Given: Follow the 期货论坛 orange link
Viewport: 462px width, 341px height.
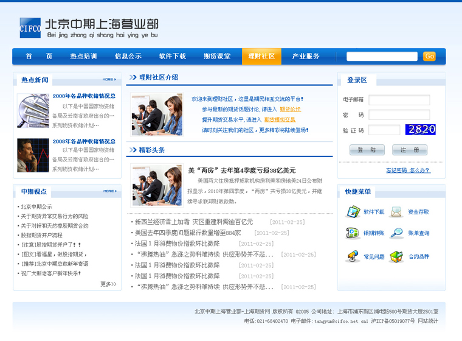Looking at the screenshot, I should [x=290, y=110].
